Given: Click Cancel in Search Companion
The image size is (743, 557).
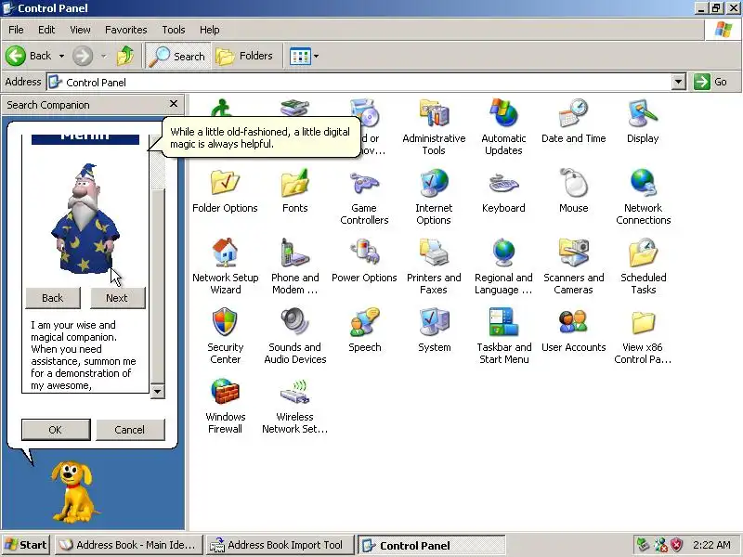Looking at the screenshot, I should [x=130, y=430].
